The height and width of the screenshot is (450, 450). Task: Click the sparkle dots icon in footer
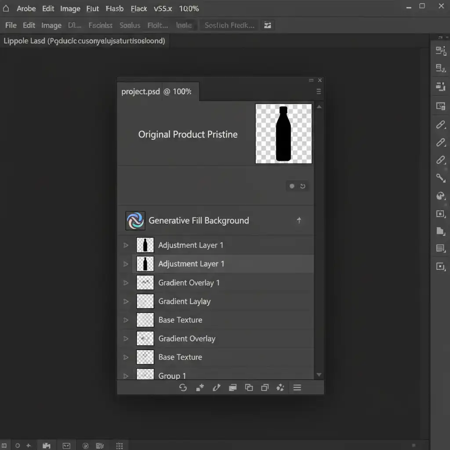(x=280, y=387)
